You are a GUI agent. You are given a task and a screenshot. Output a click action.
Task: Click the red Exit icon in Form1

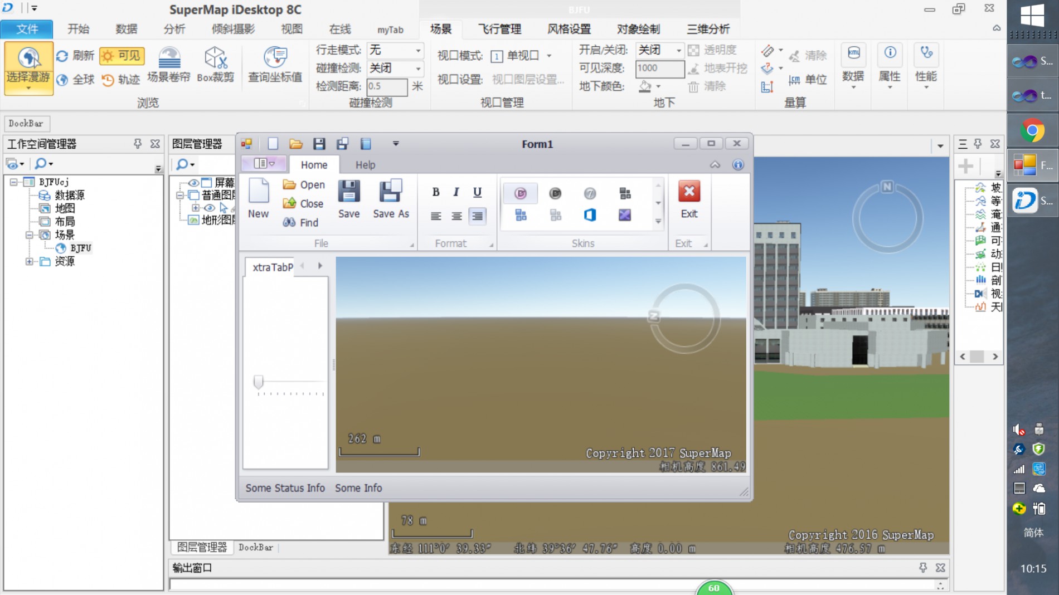click(689, 192)
